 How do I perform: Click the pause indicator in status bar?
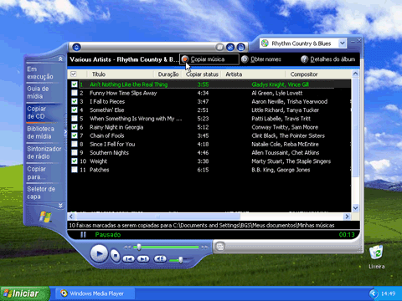coord(83,235)
